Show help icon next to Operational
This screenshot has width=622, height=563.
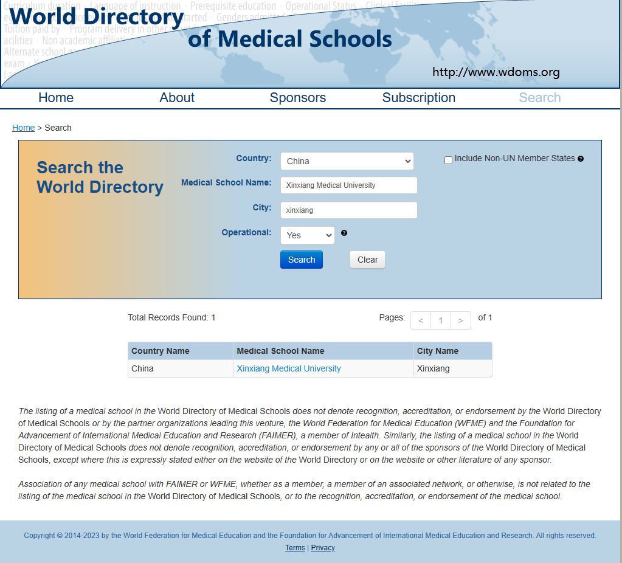[344, 233]
